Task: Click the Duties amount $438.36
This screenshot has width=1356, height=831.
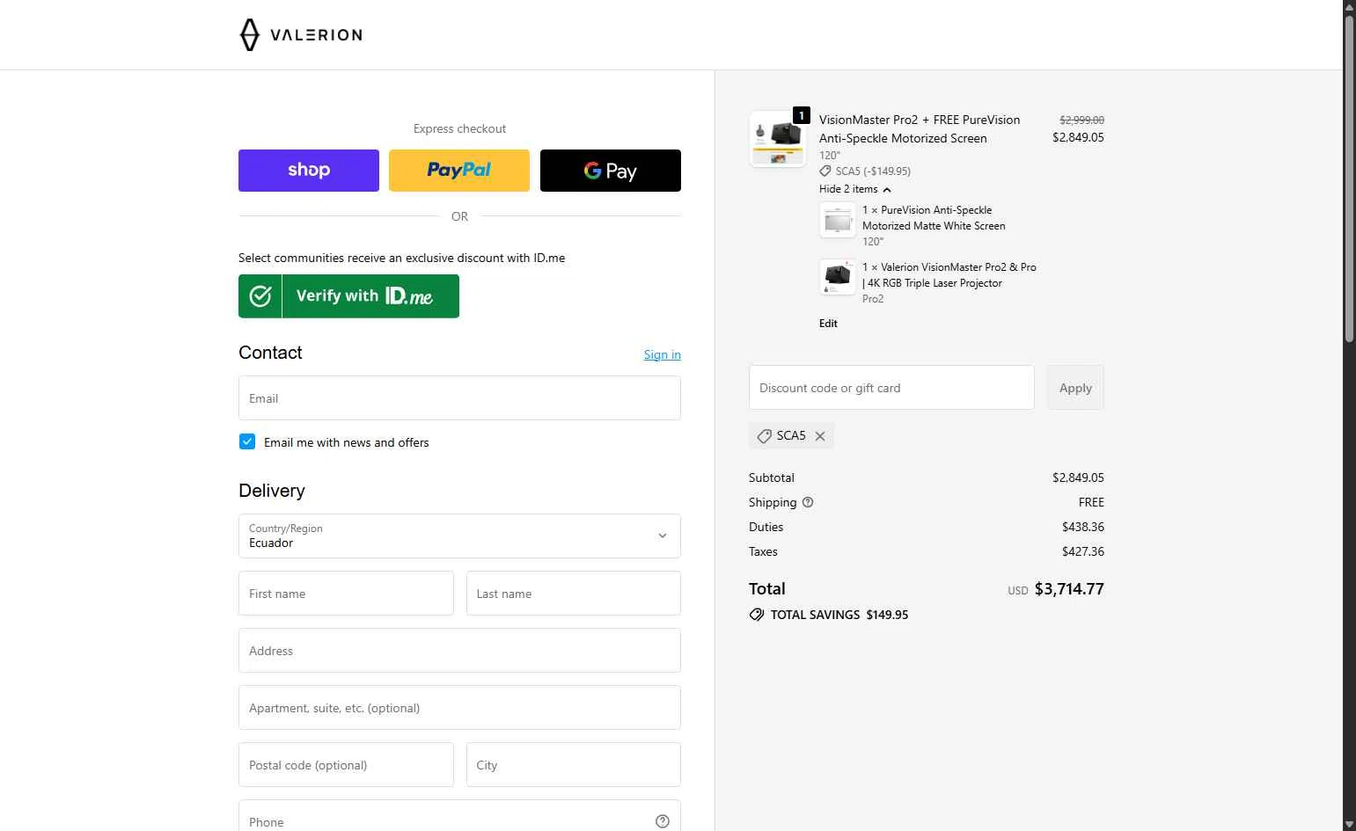Action: (1083, 527)
